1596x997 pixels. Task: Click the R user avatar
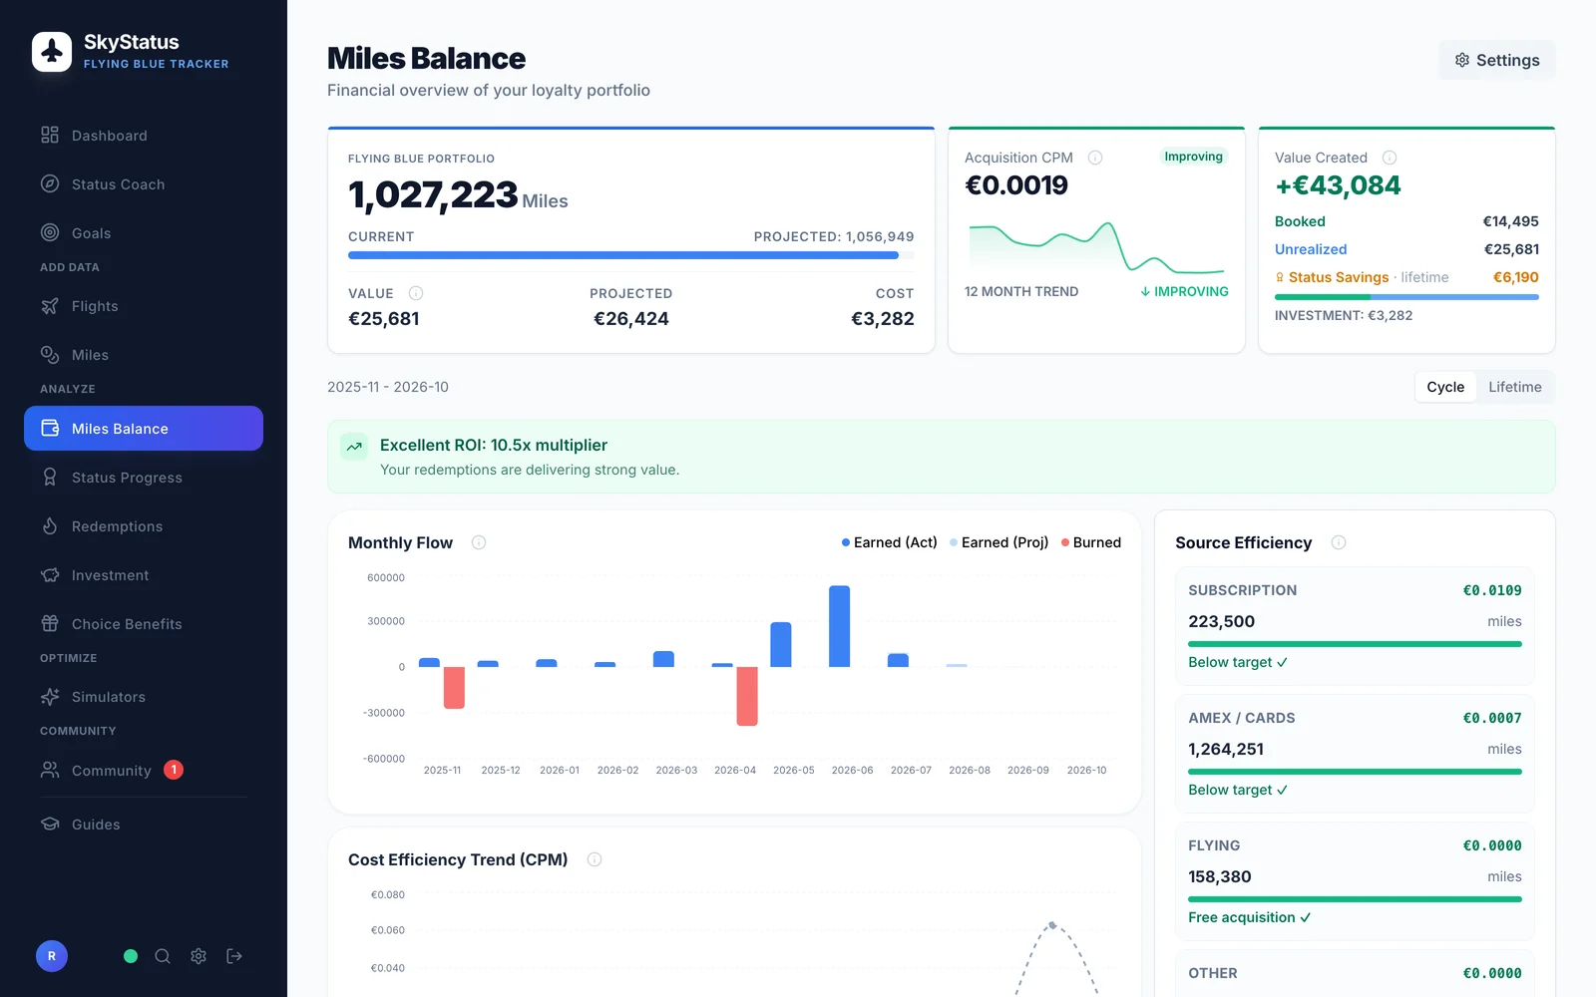[x=52, y=956]
